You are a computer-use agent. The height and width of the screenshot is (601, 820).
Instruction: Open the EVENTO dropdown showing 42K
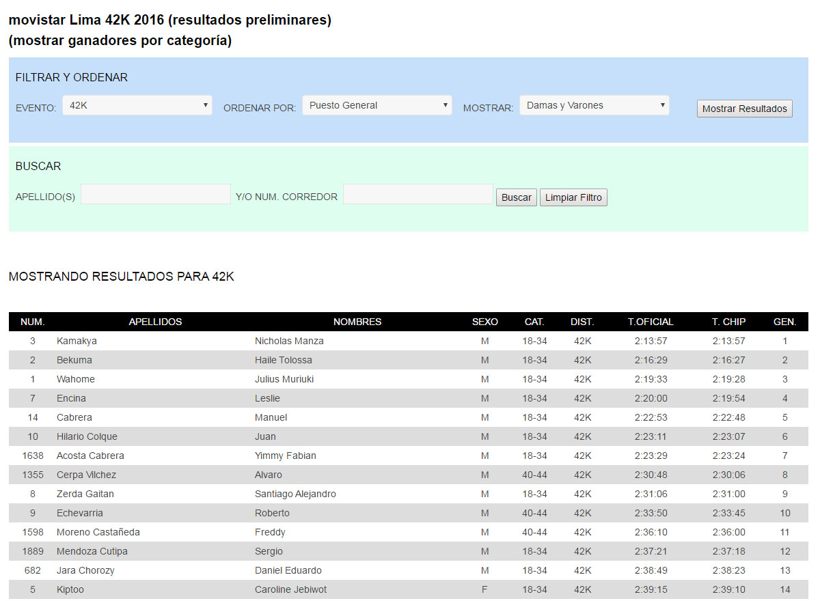point(137,105)
